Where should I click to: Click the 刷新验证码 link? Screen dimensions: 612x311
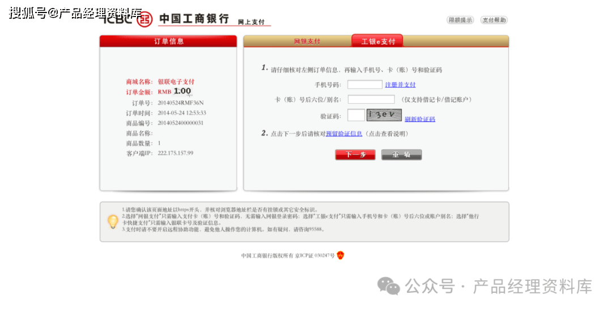(x=420, y=119)
